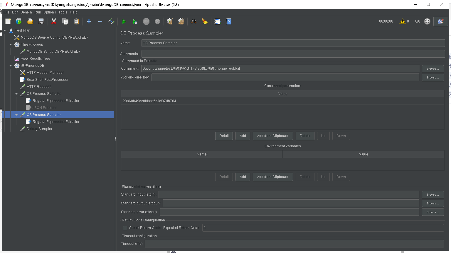Select View Results Tree item
This screenshot has width=451, height=253.
(x=35, y=59)
